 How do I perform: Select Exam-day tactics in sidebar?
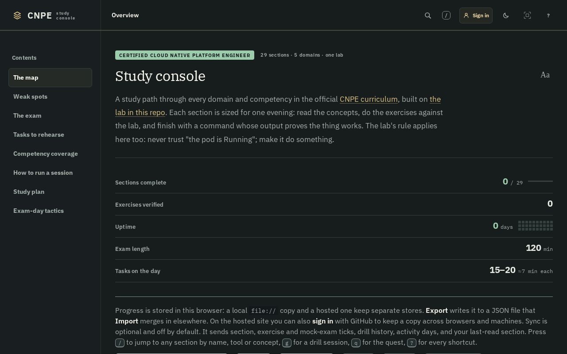pyautogui.click(x=50, y=211)
